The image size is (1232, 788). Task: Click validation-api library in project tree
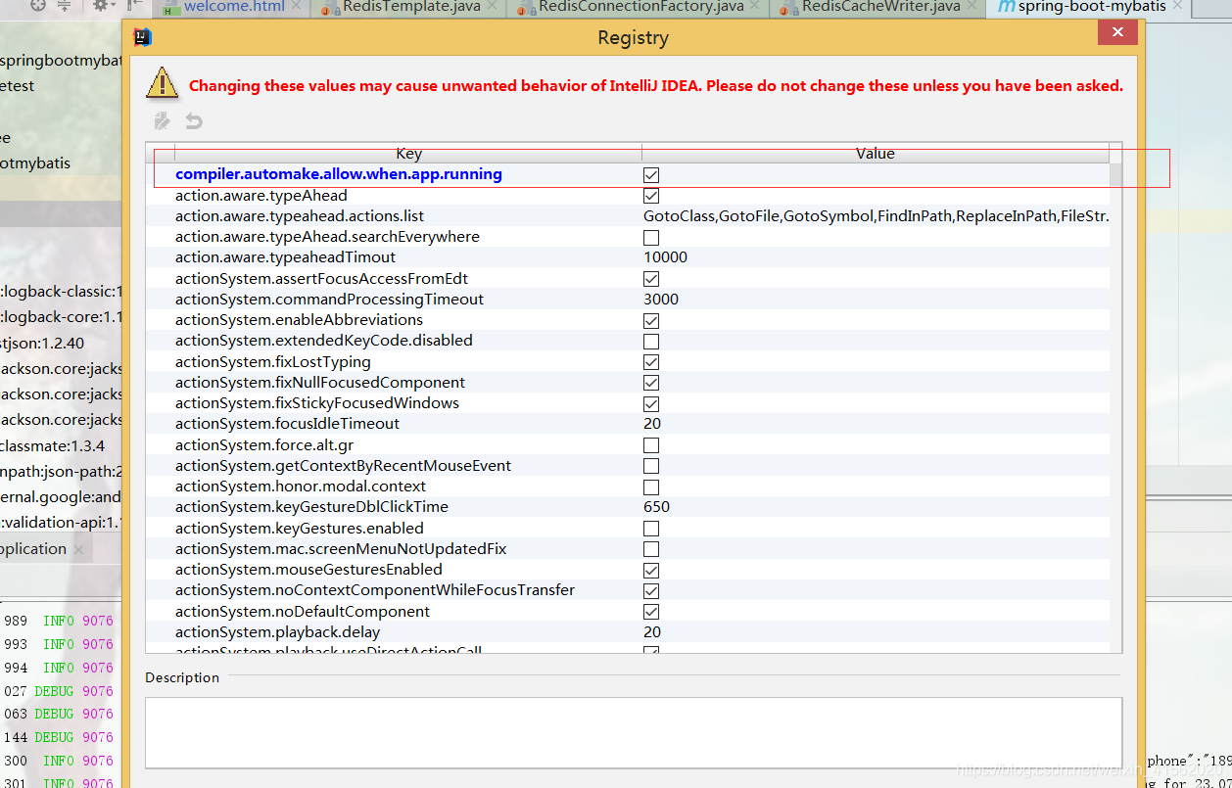61,523
